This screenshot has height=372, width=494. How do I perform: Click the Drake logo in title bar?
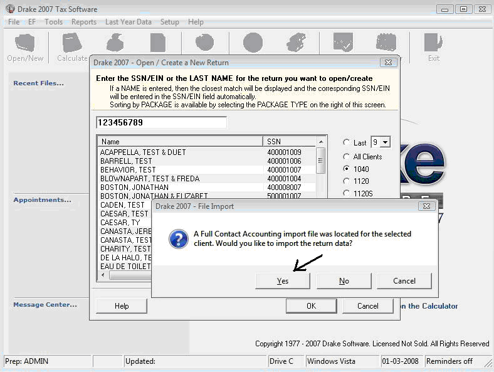point(10,9)
